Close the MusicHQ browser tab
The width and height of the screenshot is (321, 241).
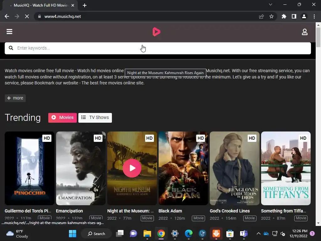73,5
